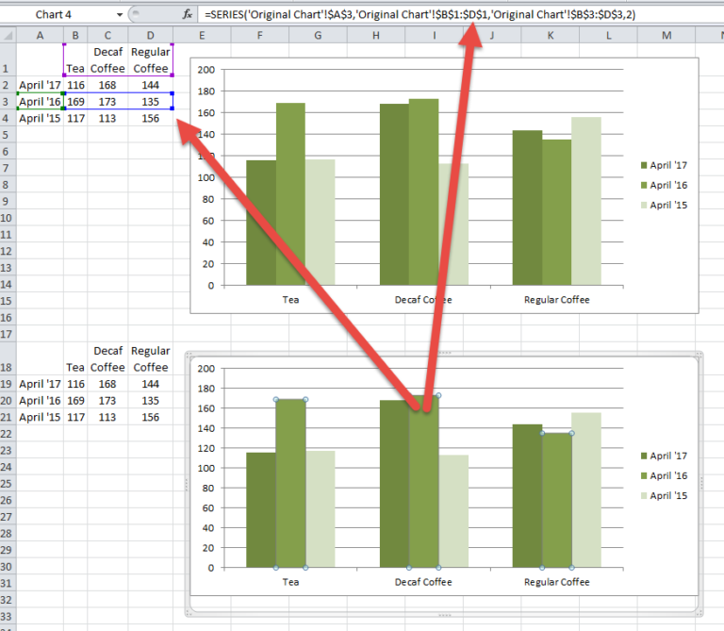Click cell B20 with value 169
Screen dimensions: 724x631
75,401
